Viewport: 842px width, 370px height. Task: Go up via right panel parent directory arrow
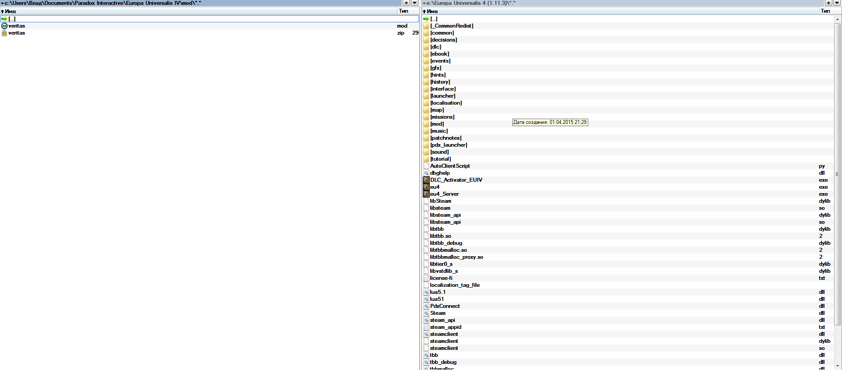[x=426, y=19]
